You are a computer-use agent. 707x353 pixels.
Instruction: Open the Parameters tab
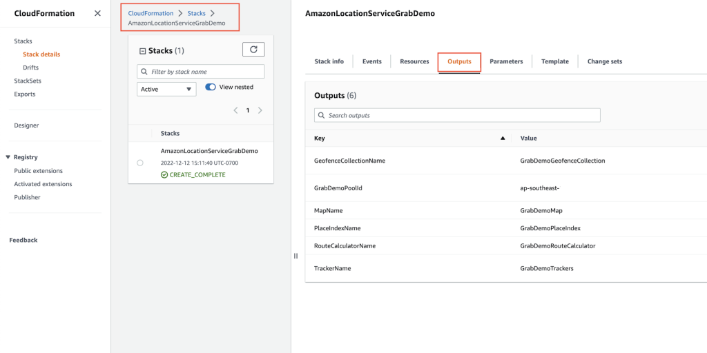point(506,61)
